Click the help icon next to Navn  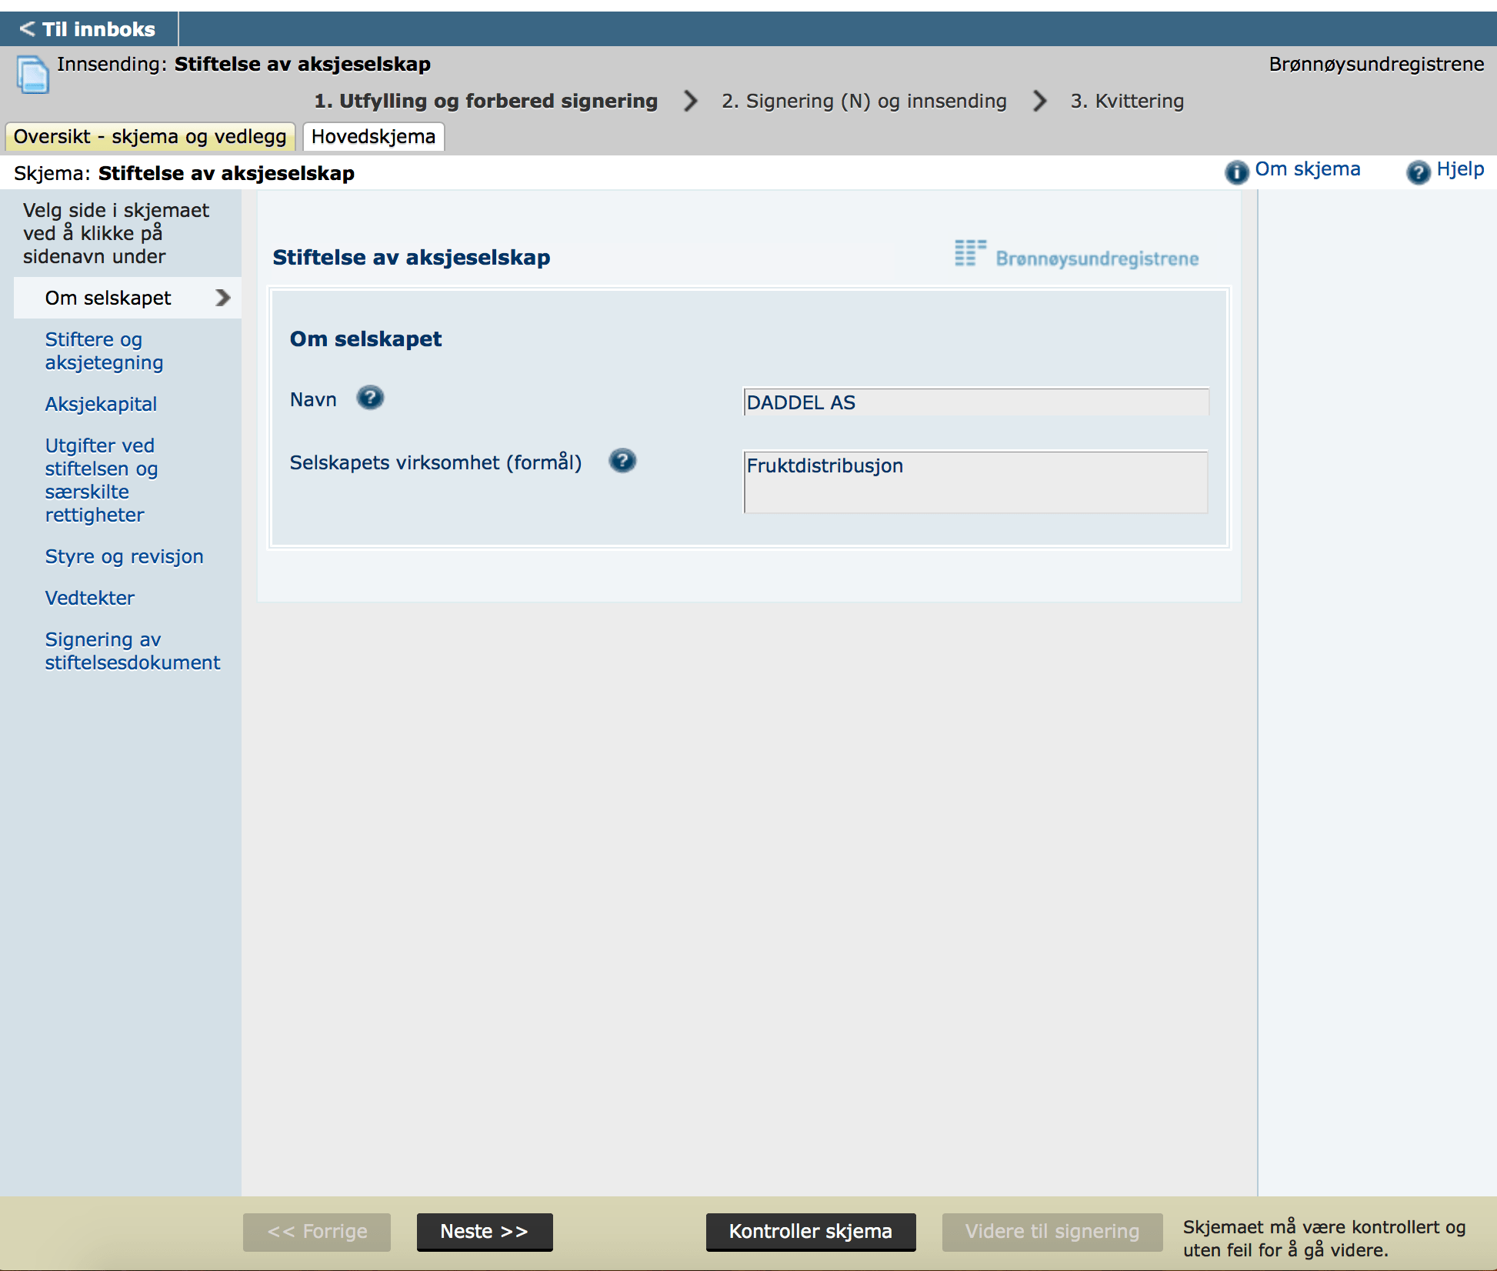click(370, 398)
